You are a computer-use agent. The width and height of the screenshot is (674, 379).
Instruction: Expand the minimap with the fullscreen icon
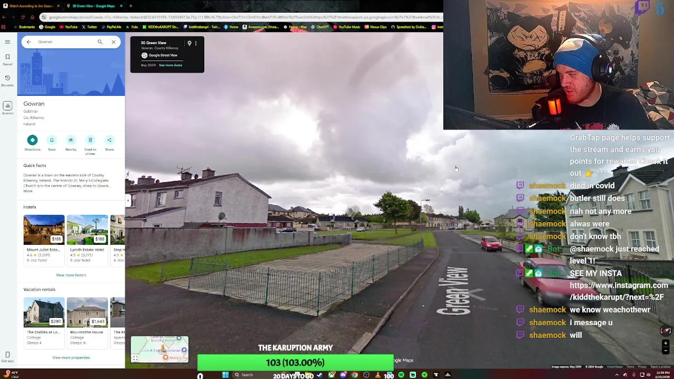pos(135,358)
